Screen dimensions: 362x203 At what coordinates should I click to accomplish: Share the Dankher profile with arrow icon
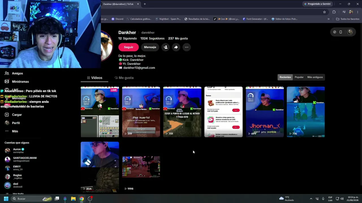pos(176,47)
